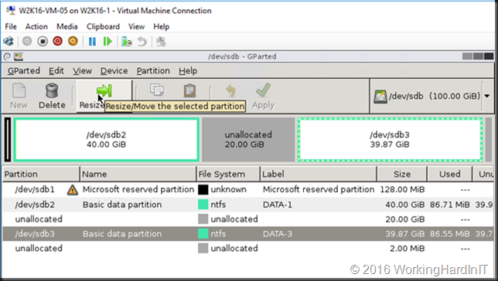Click the DATA-3 label cell

pos(278,234)
